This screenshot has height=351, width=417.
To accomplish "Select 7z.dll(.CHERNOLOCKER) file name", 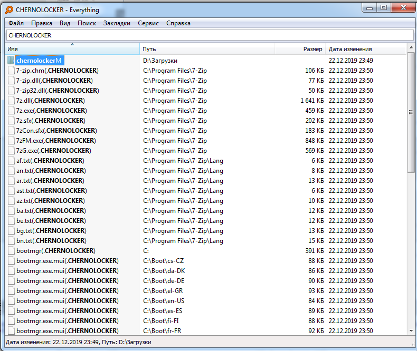I will pyautogui.click(x=50, y=101).
